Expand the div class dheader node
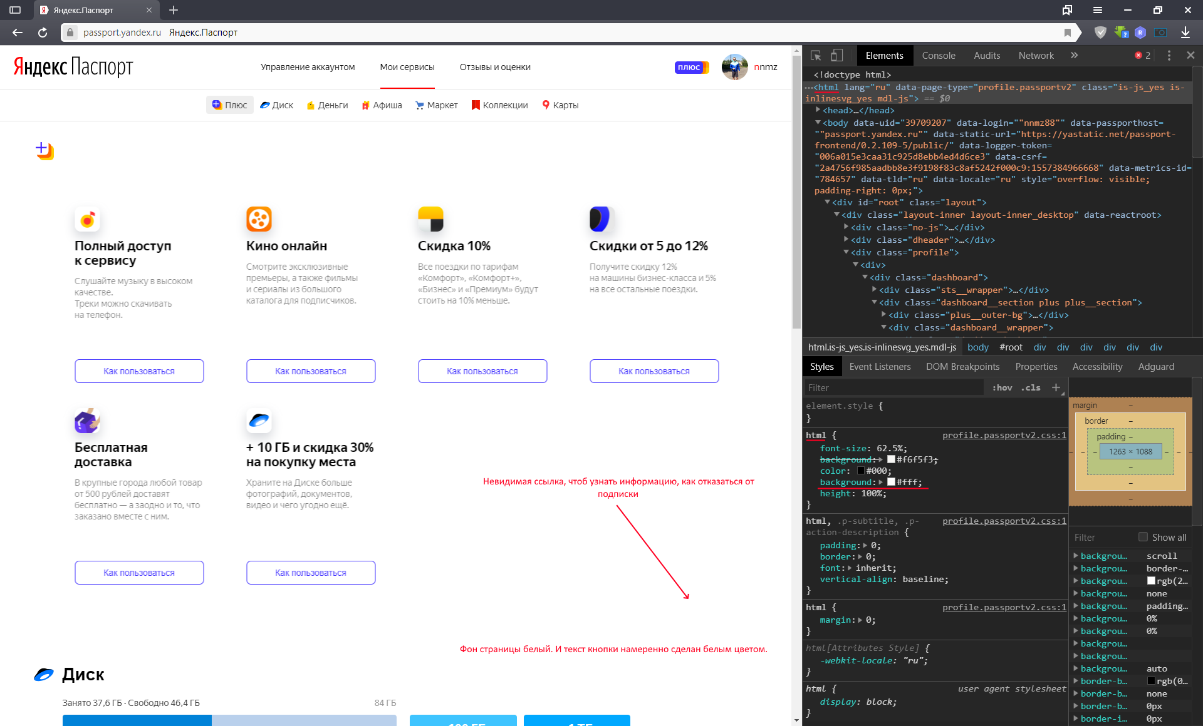This screenshot has width=1203, height=726. (846, 240)
